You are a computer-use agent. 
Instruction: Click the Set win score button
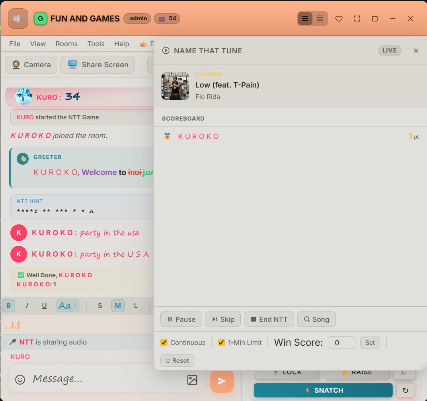[x=370, y=343]
